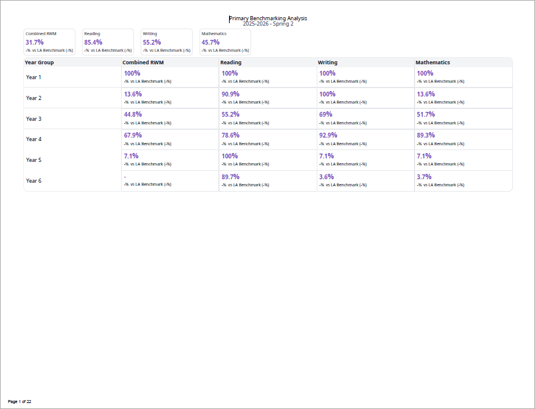The image size is (535, 409).
Task: Click Year 3 Writing value 69%
Action: coord(326,114)
